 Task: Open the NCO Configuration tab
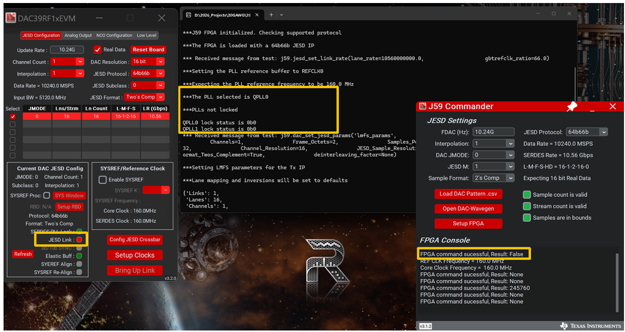114,36
